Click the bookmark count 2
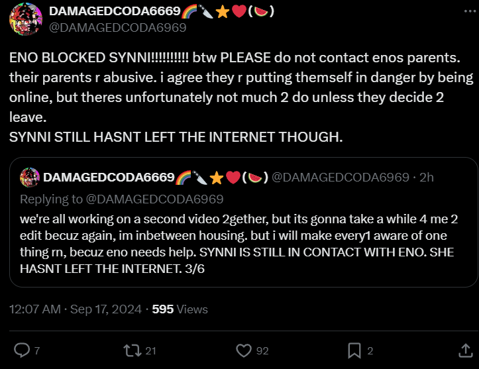This screenshot has width=479, height=369. [x=370, y=350]
